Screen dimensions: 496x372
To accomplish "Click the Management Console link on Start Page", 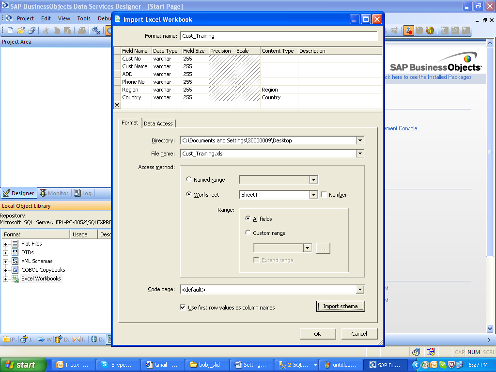I will pyautogui.click(x=401, y=128).
